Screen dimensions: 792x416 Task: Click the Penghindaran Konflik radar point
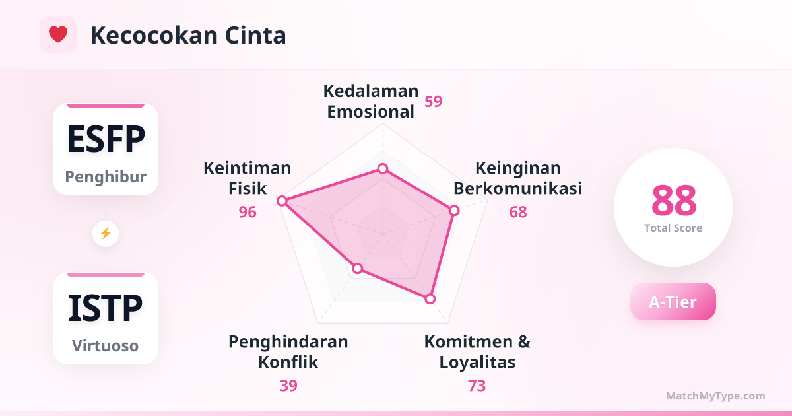358,268
